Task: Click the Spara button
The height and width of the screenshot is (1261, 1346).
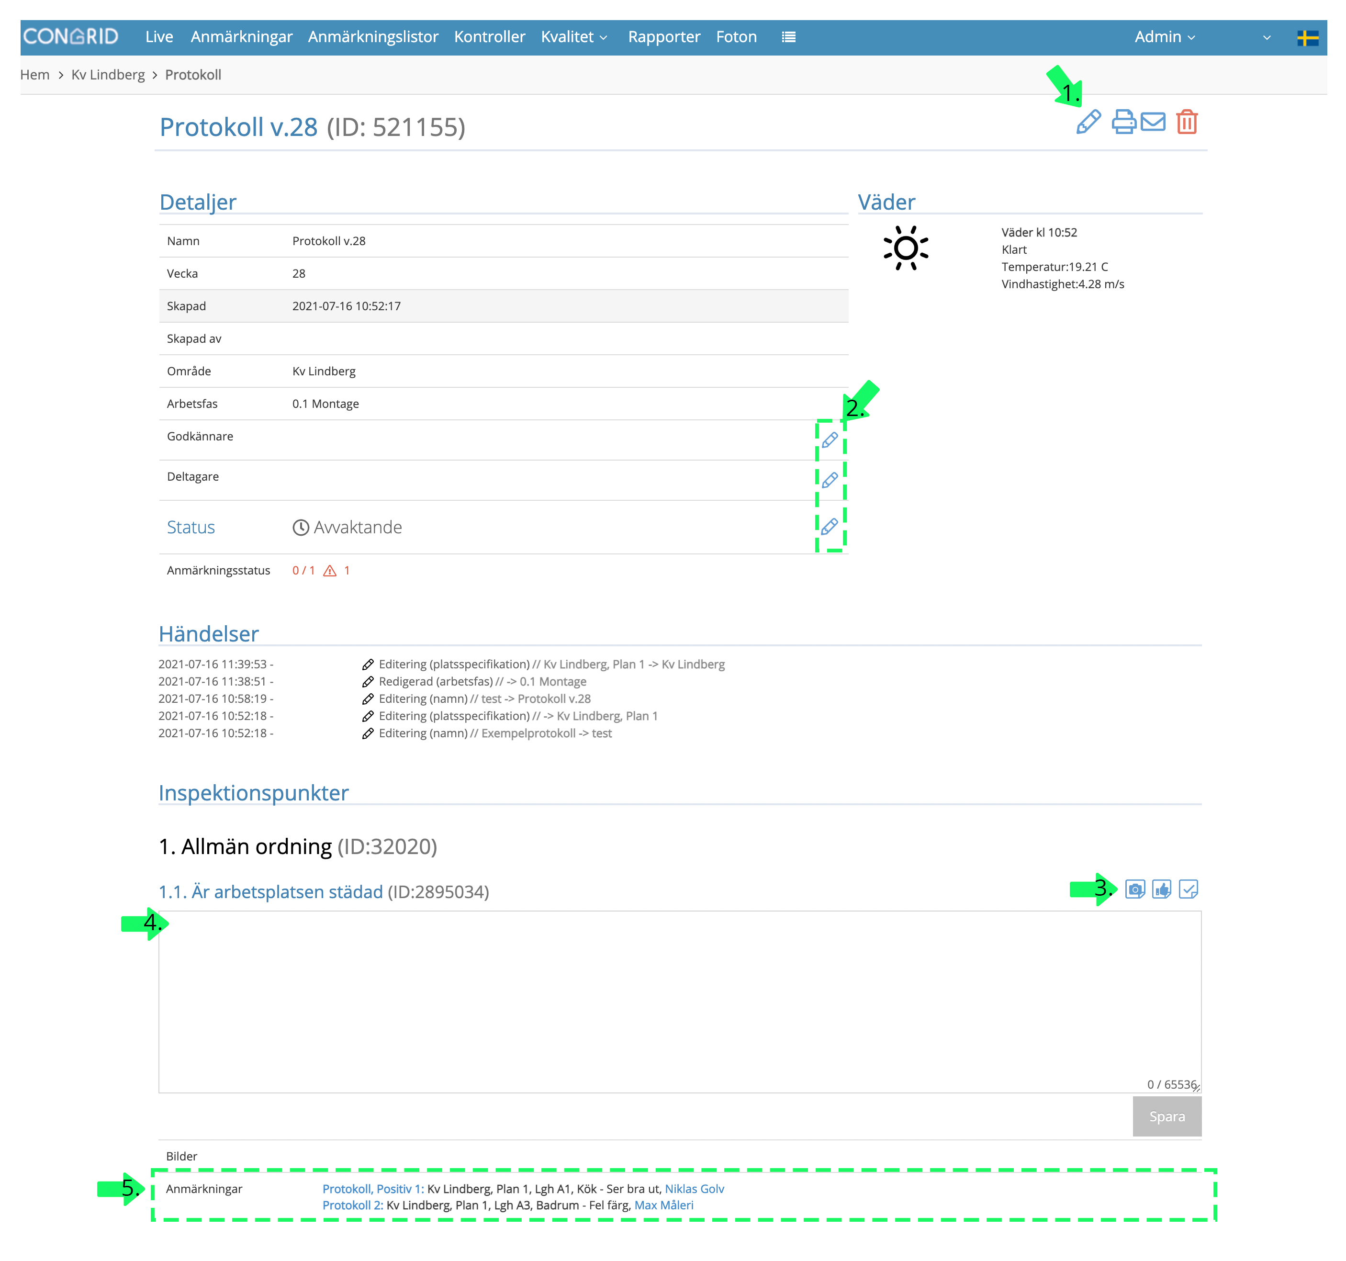Action: [x=1167, y=1116]
